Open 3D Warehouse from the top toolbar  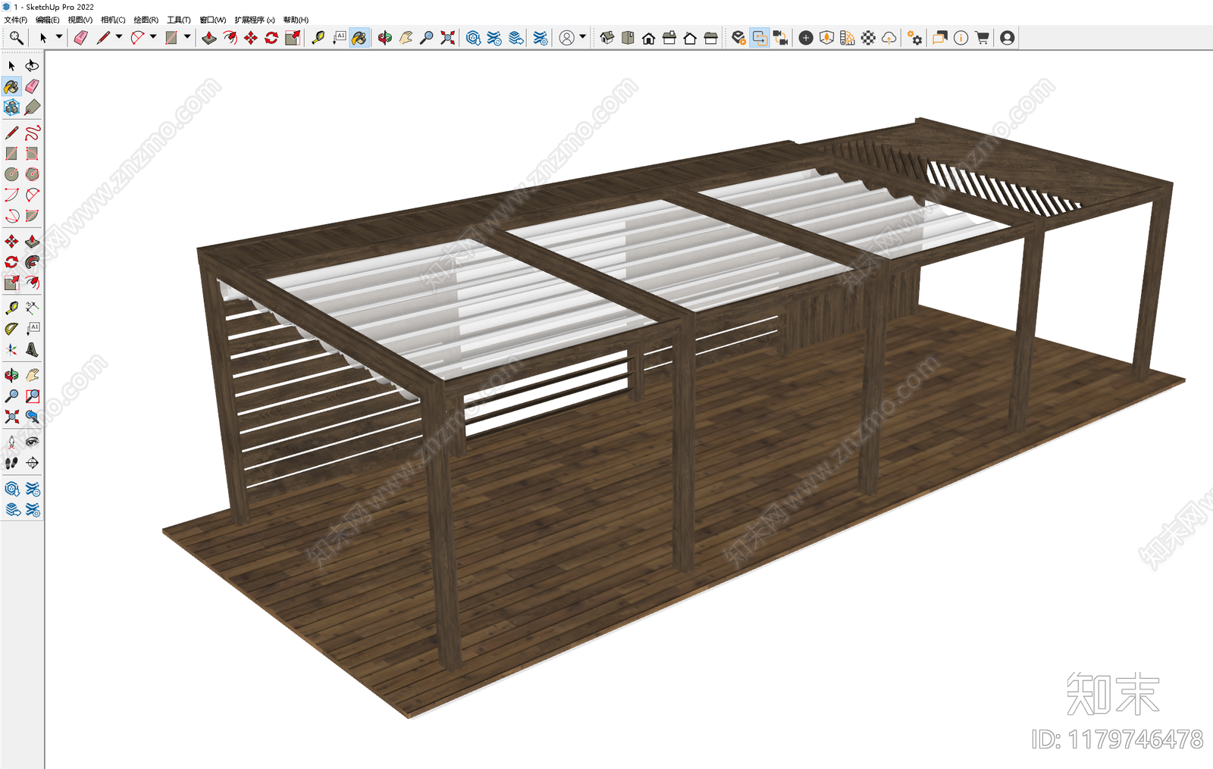[473, 38]
